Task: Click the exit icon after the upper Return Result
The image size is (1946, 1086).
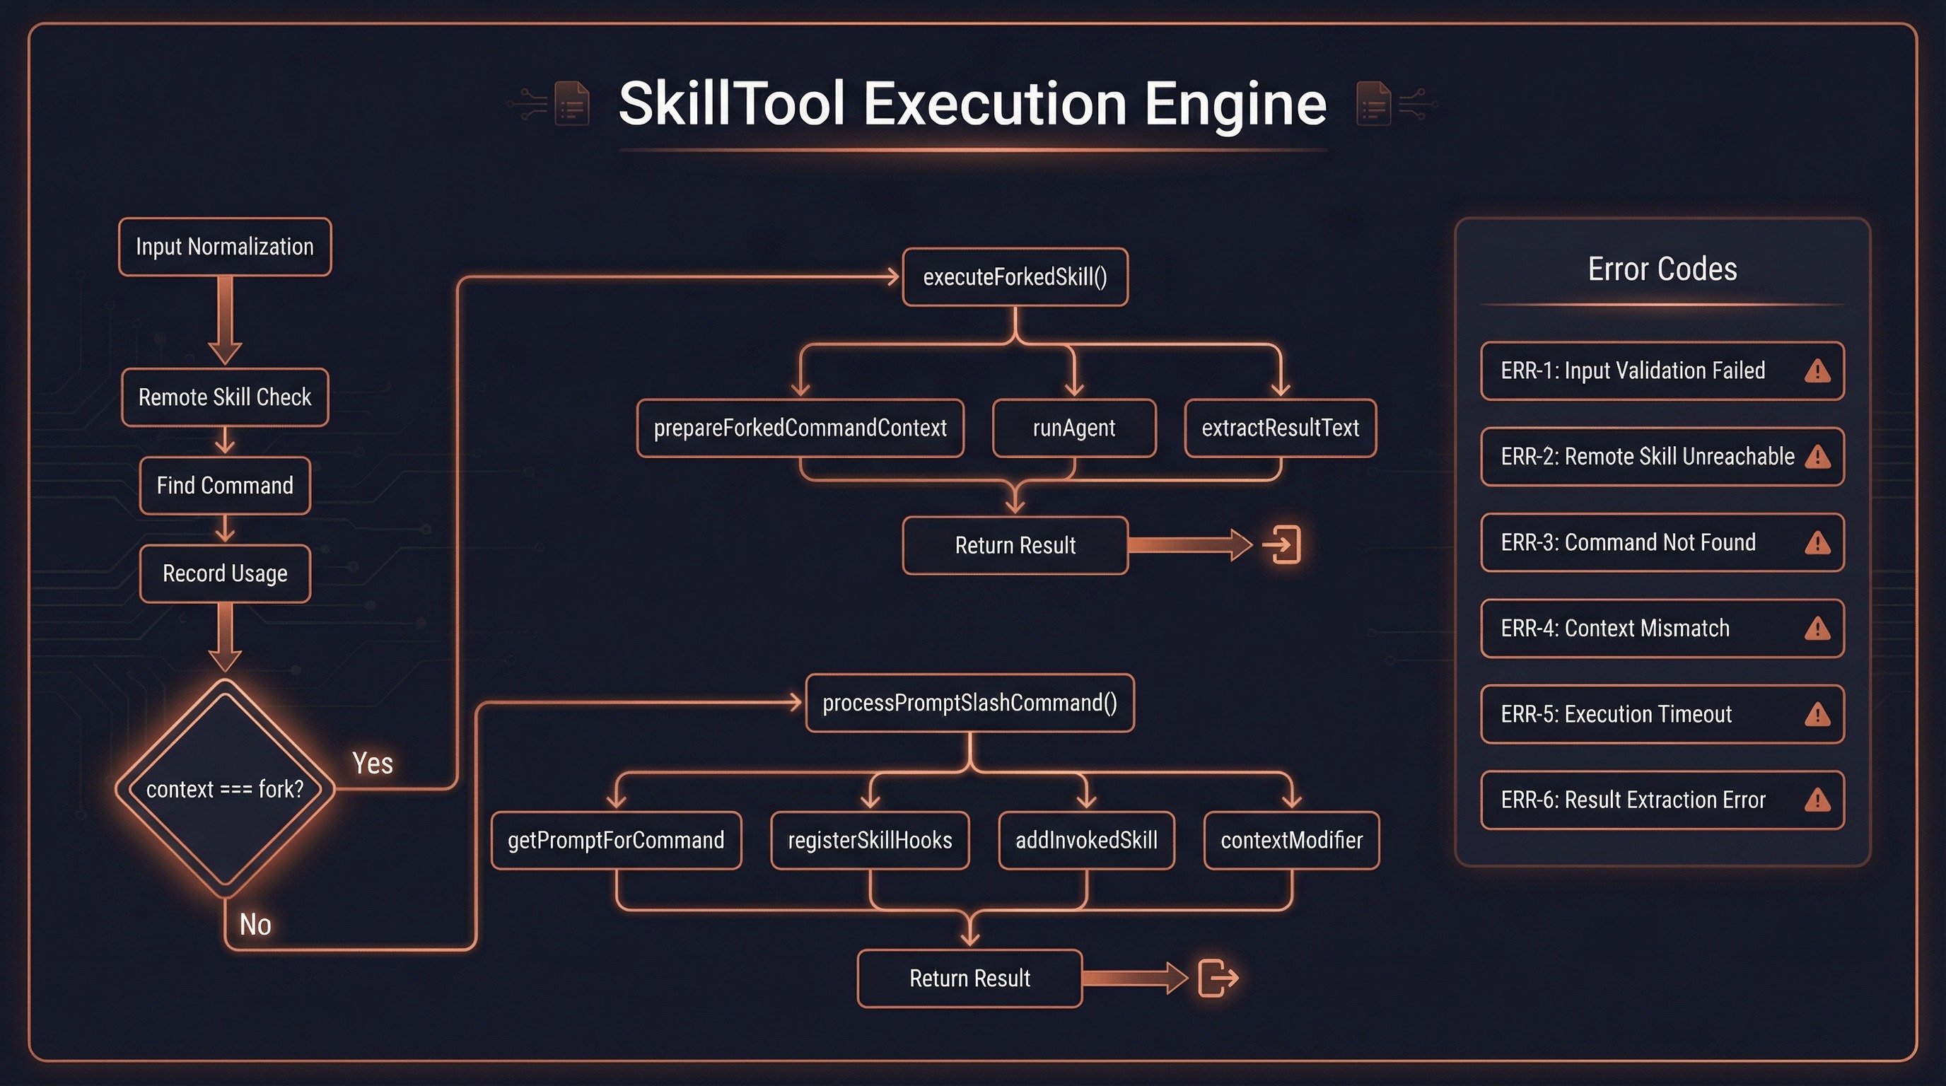Action: (x=1286, y=545)
